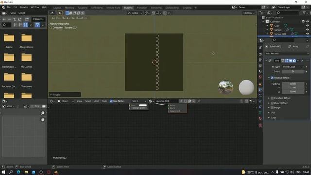The width and height of the screenshot is (311, 175).
Task: Remove the Array modifier with X button
Action: pos(302,61)
